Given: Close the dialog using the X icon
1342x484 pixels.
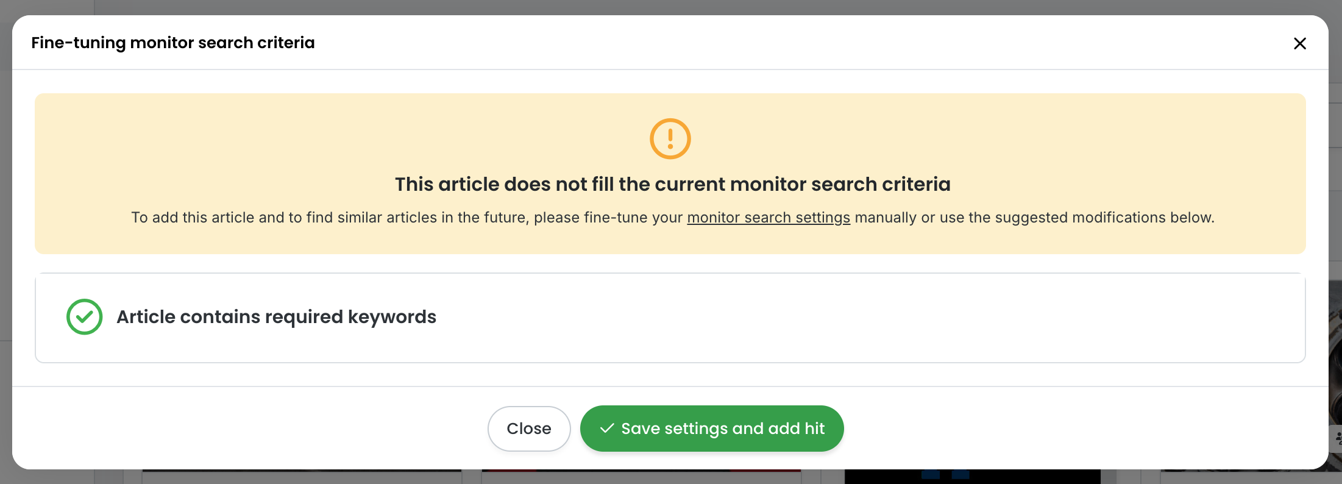Looking at the screenshot, I should click(x=1300, y=43).
